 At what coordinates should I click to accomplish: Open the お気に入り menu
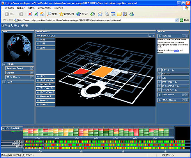pyautogui.click(x=44, y=8)
